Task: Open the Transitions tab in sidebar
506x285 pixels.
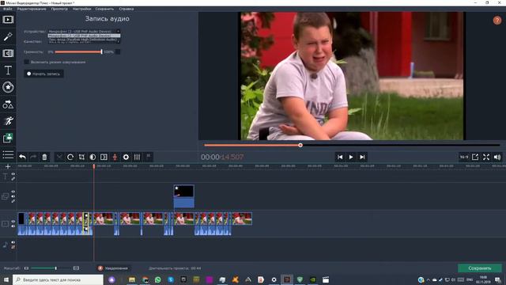Action: (x=8, y=53)
